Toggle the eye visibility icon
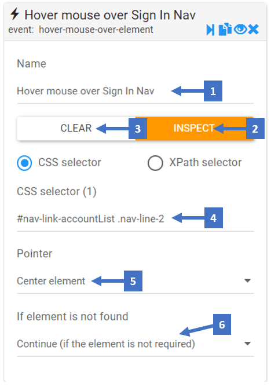 pyautogui.click(x=240, y=30)
